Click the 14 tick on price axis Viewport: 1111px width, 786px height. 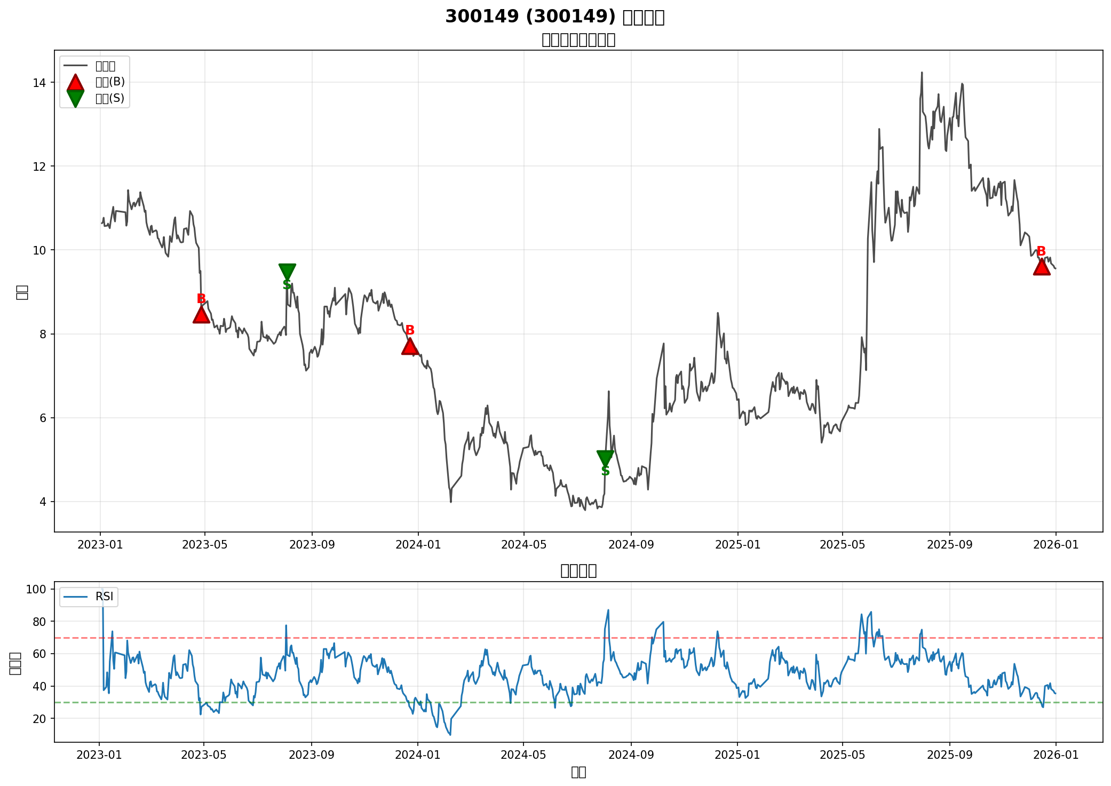[39, 83]
